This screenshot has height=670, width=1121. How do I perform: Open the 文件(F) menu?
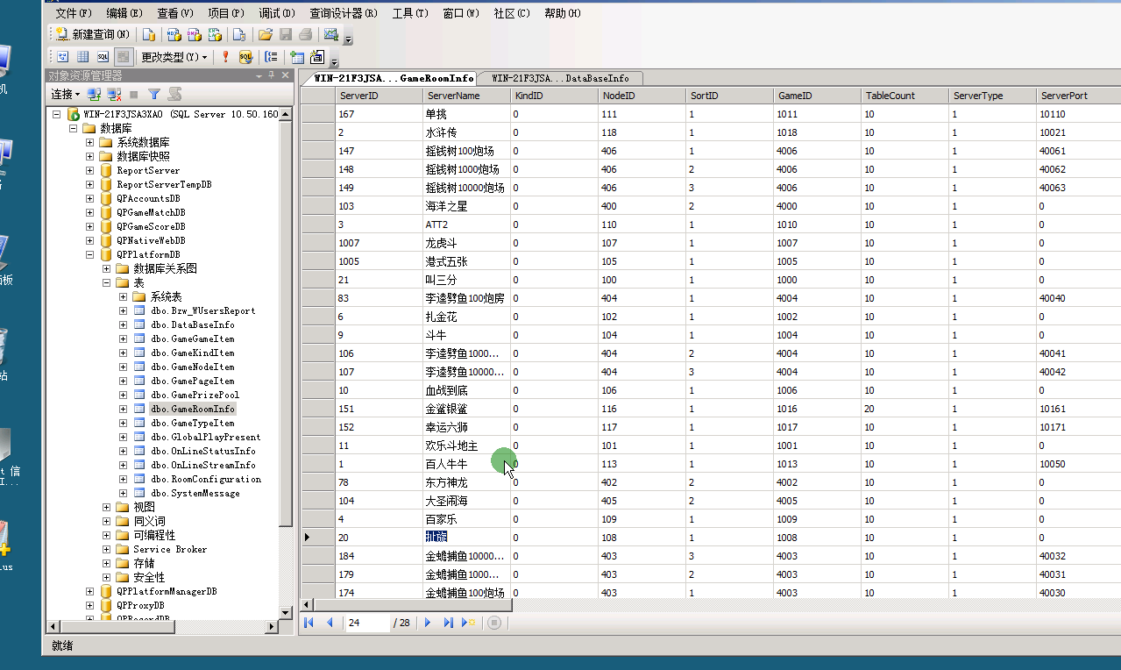point(73,13)
